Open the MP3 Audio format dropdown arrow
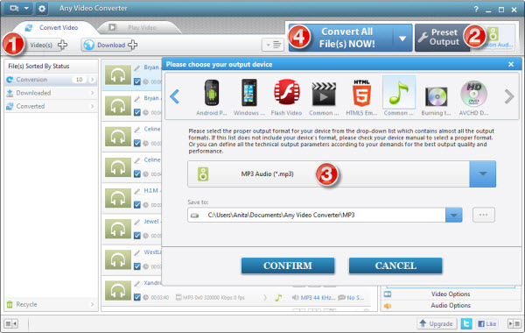The image size is (525, 333). click(x=482, y=174)
